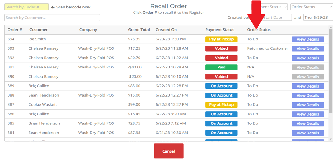Viewport: 336px width, 161px height.
Task: View Details for order 384
Action: pyautogui.click(x=308, y=133)
